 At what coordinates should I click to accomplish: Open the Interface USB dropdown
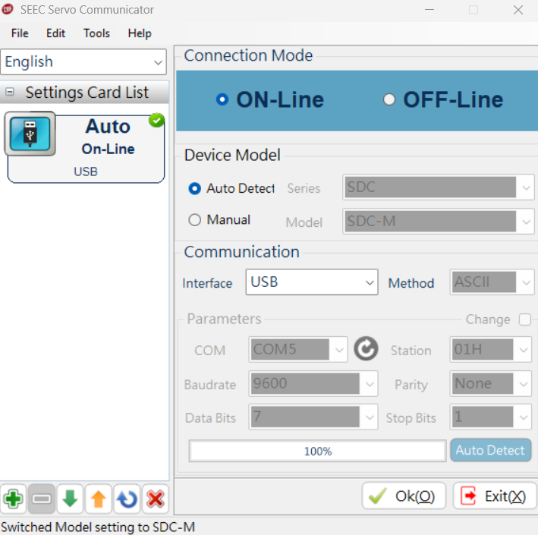[311, 282]
